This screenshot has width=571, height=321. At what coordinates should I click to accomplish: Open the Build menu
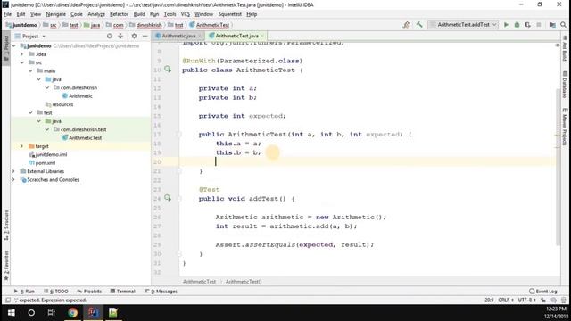(139, 14)
